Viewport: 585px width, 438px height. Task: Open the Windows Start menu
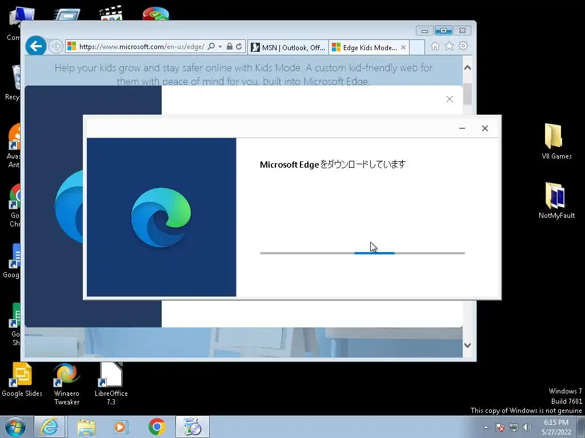point(15,427)
